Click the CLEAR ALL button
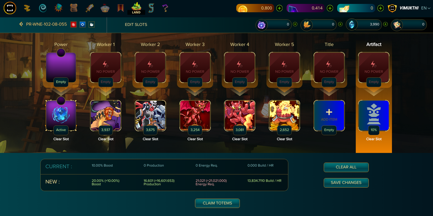433x216 pixels. pos(346,167)
